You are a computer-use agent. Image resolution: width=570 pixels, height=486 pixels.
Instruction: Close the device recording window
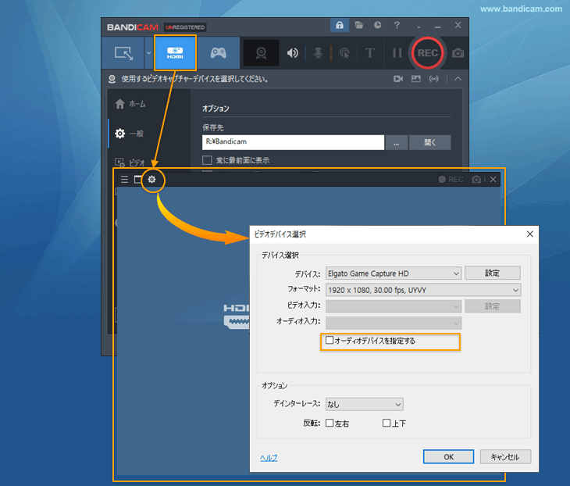pos(493,180)
